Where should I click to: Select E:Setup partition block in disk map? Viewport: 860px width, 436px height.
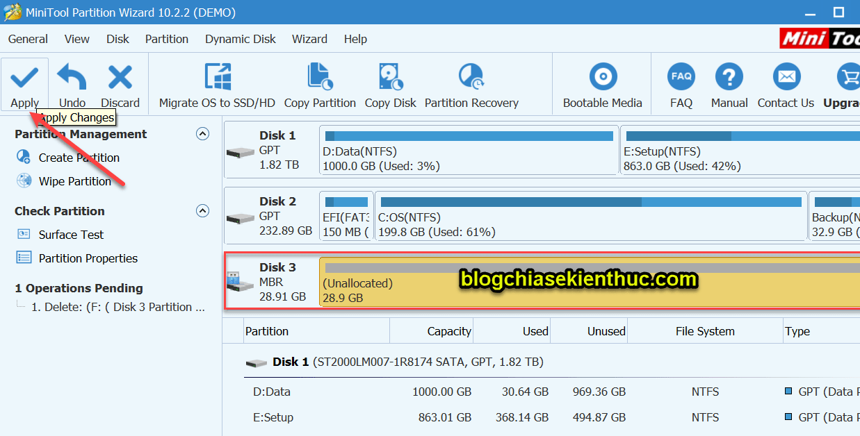(740, 150)
